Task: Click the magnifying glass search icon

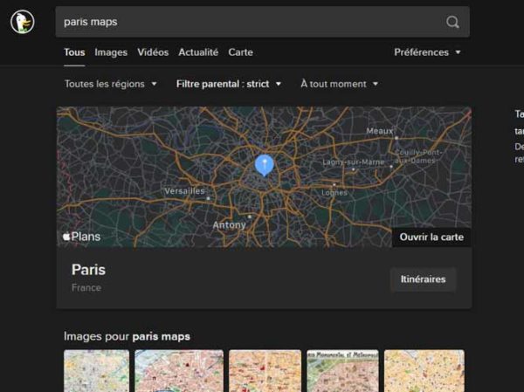Action: pyautogui.click(x=452, y=22)
